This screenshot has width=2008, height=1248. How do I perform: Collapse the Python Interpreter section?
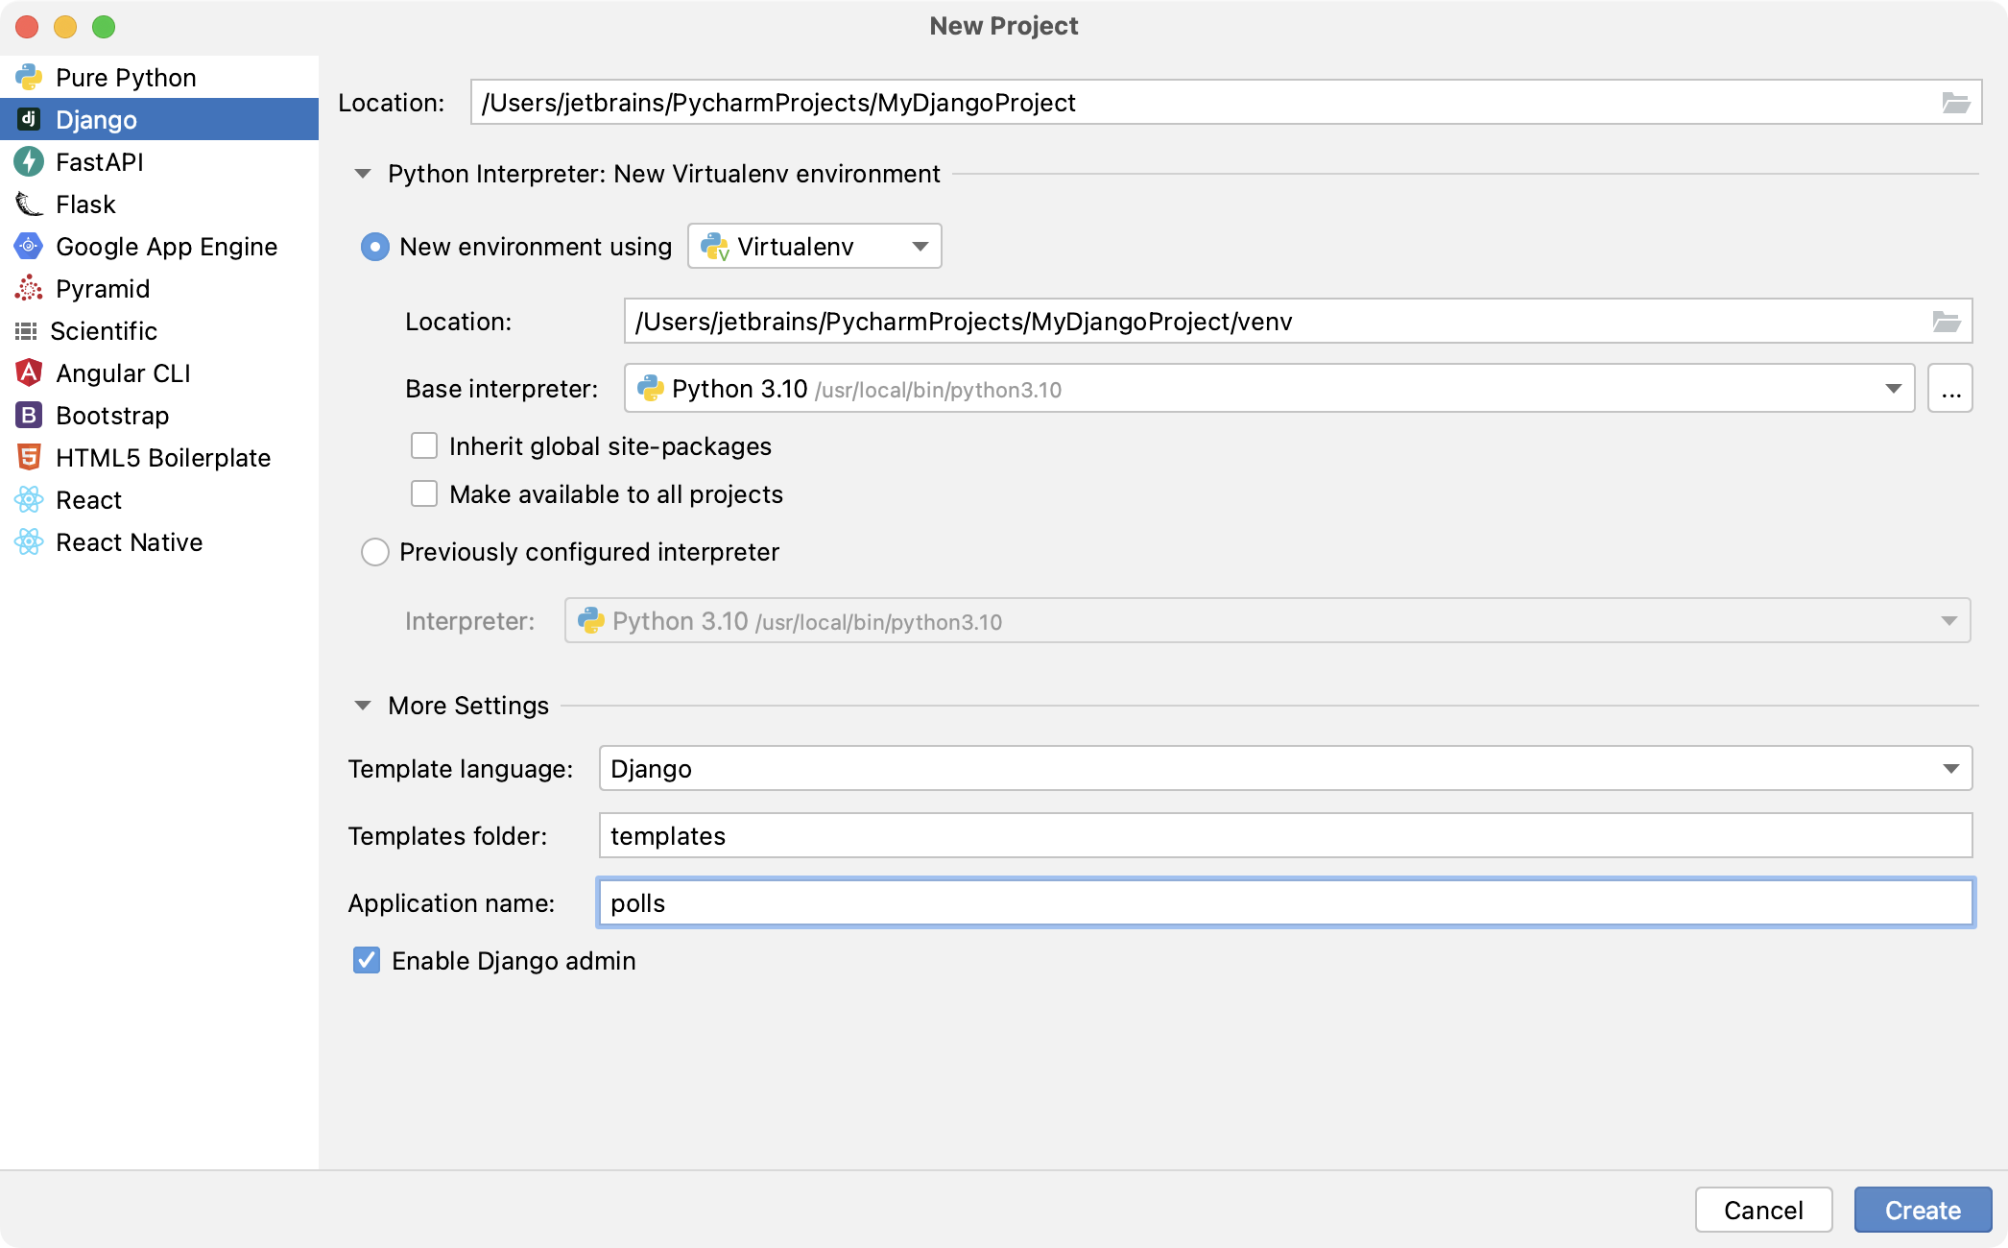(362, 174)
